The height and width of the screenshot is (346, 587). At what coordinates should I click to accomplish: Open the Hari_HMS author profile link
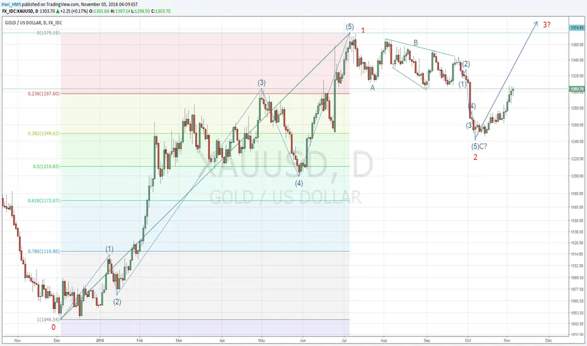click(x=11, y=4)
